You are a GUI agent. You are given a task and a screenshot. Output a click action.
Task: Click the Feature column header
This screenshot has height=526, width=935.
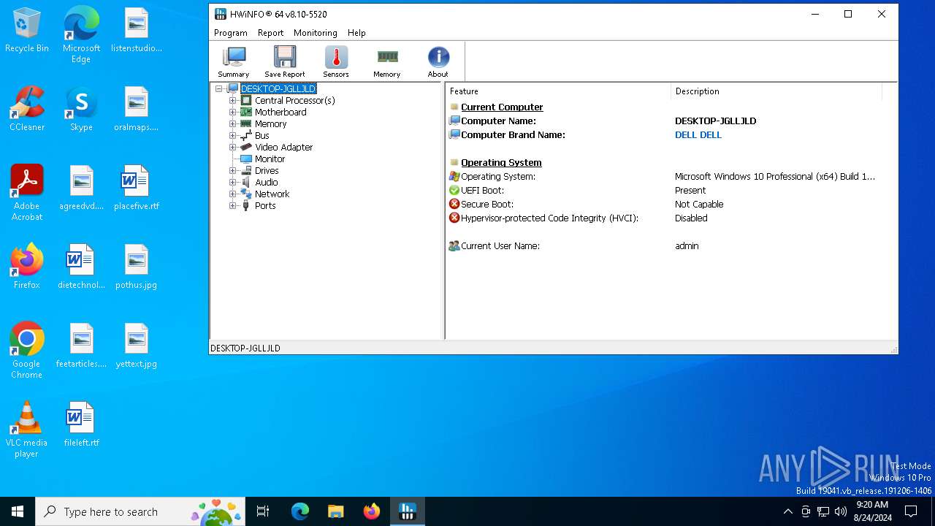tap(558, 91)
